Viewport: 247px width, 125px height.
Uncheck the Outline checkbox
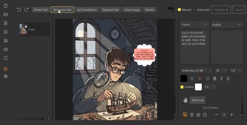click(182, 87)
